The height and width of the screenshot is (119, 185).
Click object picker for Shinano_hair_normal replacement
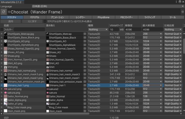[x=85, y=71]
